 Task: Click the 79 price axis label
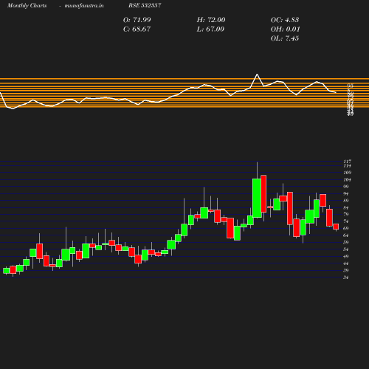pos(346,214)
